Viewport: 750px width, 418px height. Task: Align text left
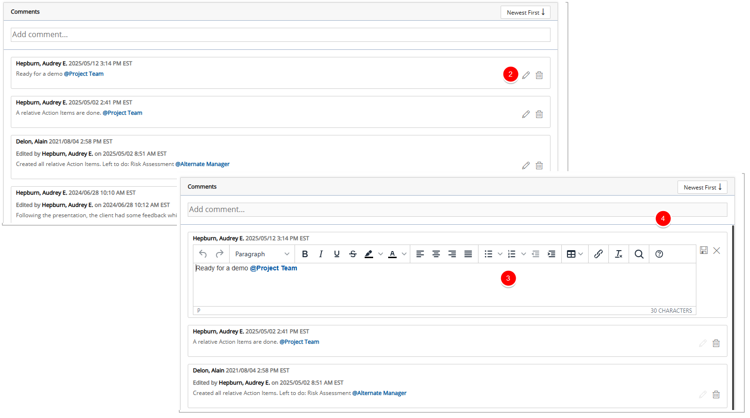click(x=420, y=254)
